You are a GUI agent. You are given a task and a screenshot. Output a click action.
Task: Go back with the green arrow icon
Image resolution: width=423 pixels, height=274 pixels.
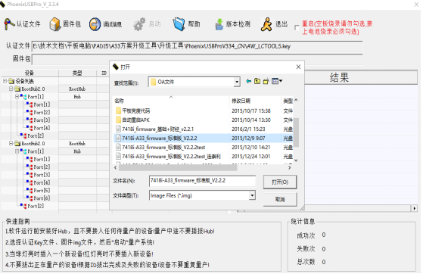248,81
